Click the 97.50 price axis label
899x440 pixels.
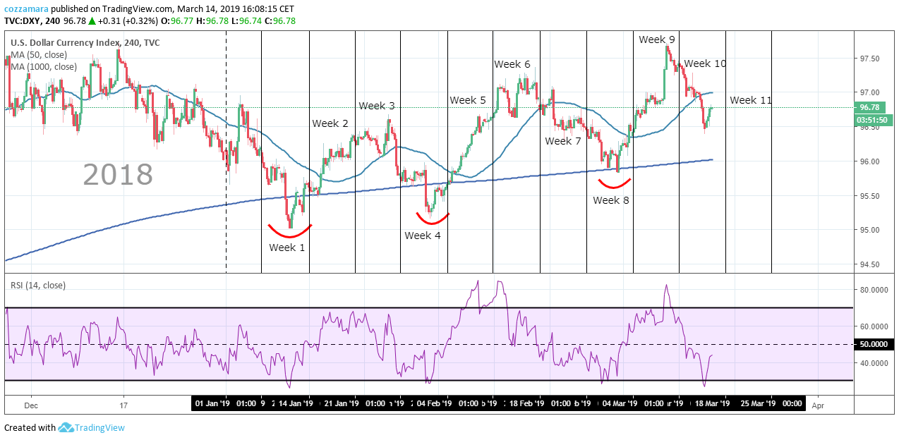[x=870, y=59]
